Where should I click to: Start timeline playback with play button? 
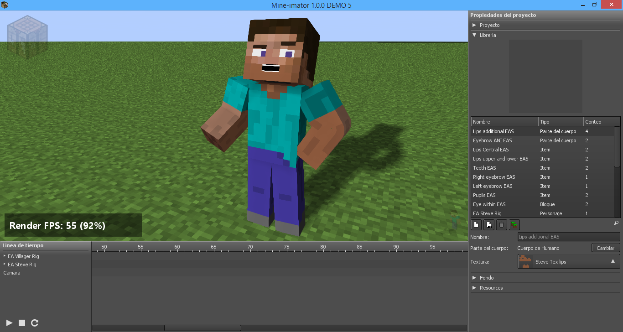click(x=9, y=323)
